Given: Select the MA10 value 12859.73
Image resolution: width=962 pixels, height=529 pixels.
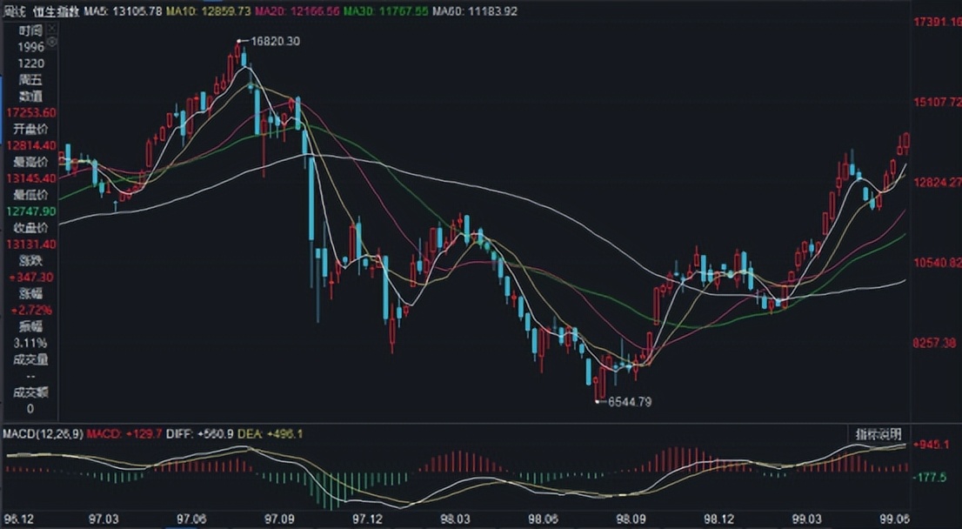Looking at the screenshot, I should 225,11.
